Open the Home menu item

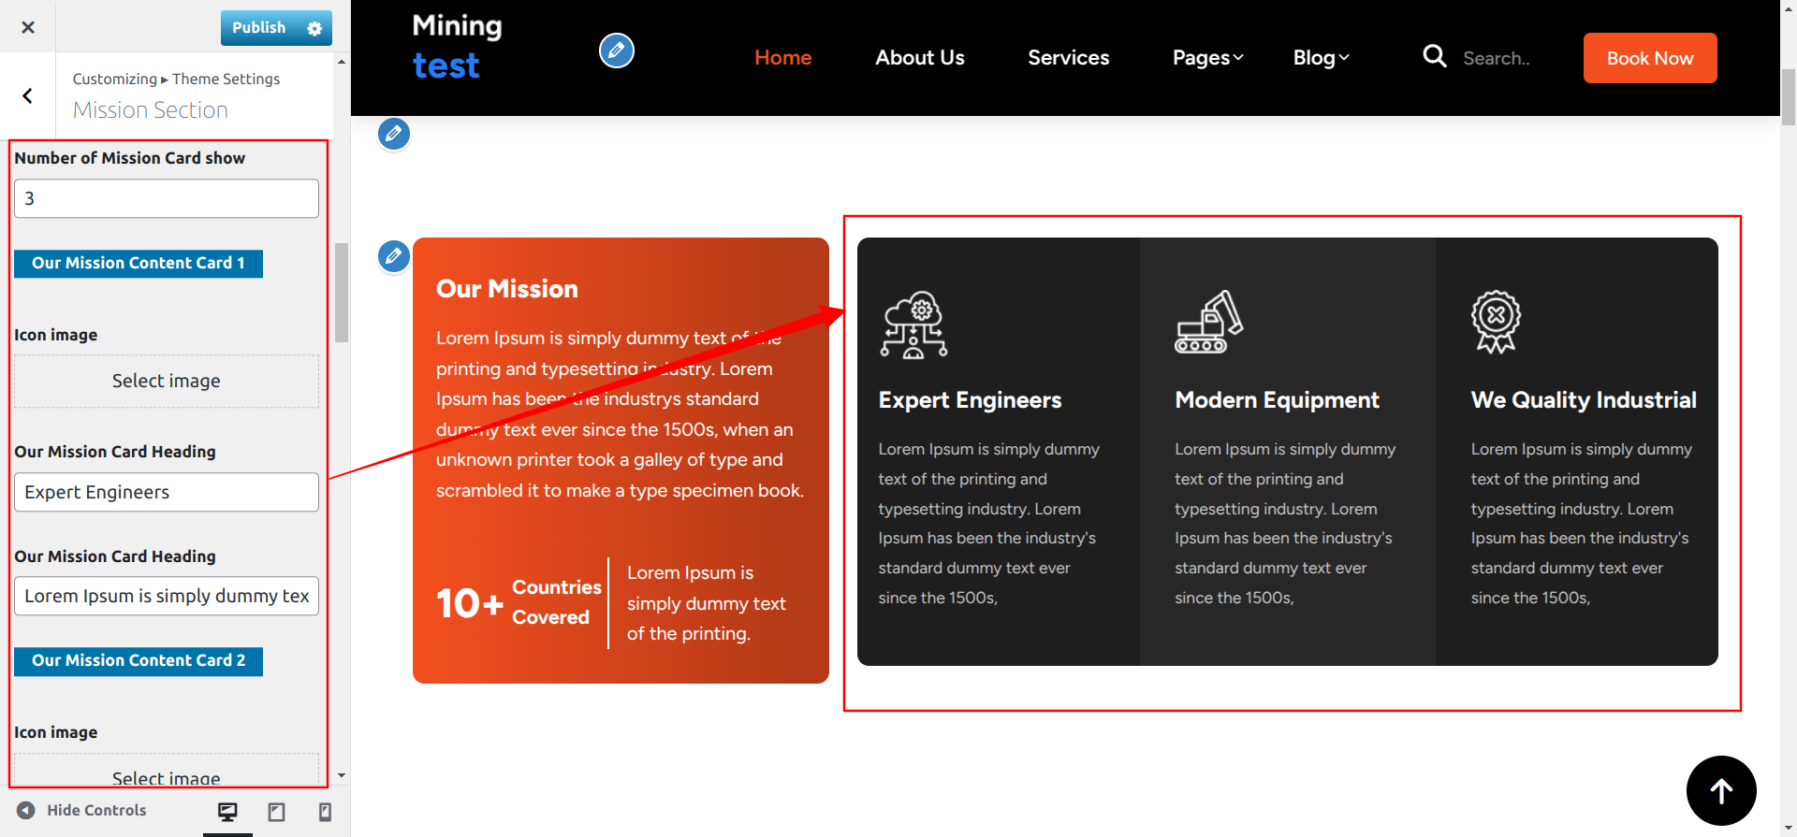click(782, 58)
